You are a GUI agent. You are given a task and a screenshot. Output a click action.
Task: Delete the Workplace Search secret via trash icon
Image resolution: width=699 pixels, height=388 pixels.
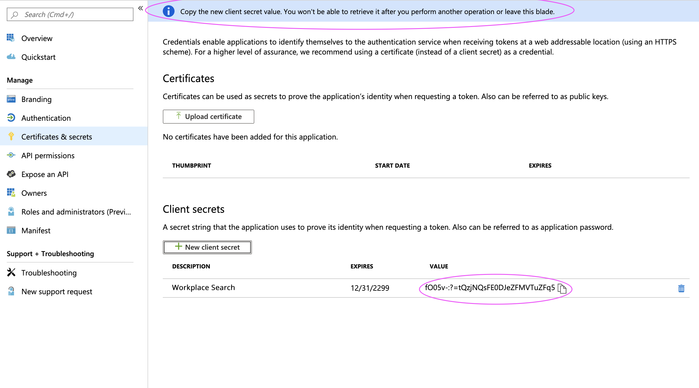click(x=681, y=289)
